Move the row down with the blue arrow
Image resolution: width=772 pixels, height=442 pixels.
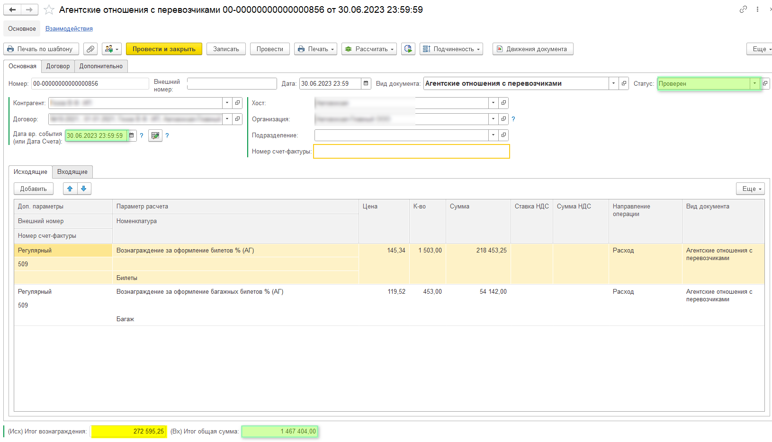pyautogui.click(x=84, y=189)
